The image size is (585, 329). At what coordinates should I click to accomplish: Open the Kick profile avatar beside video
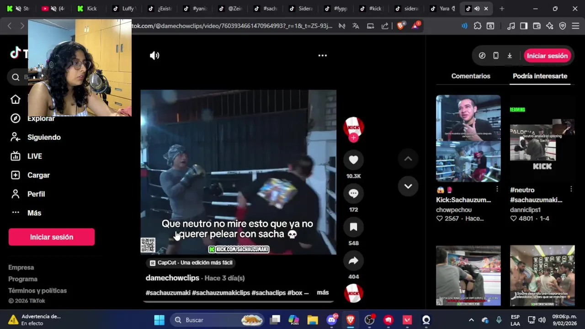353,127
